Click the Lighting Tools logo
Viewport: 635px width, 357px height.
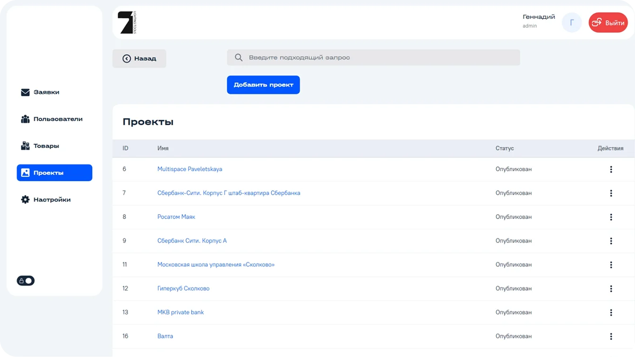127,23
